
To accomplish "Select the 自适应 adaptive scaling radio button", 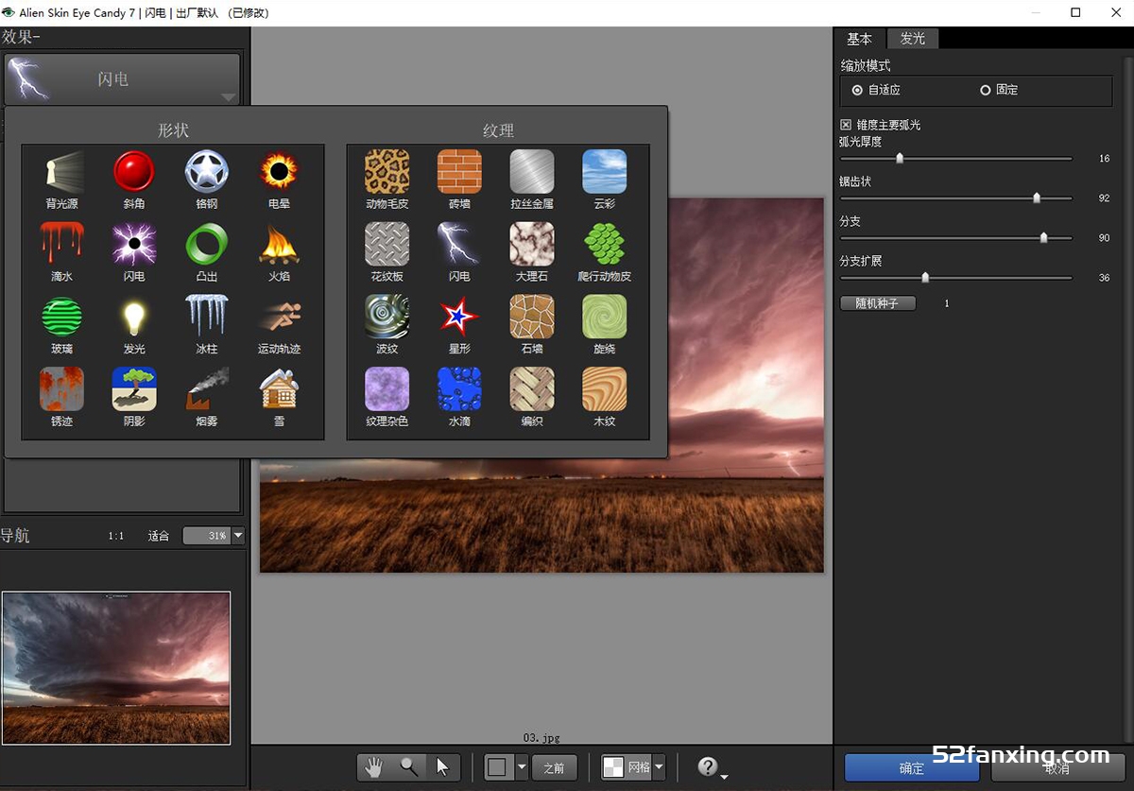I will point(857,90).
